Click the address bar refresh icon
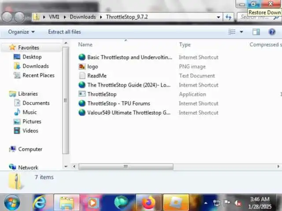Viewport: 282px width, 211px height. click(x=228, y=17)
